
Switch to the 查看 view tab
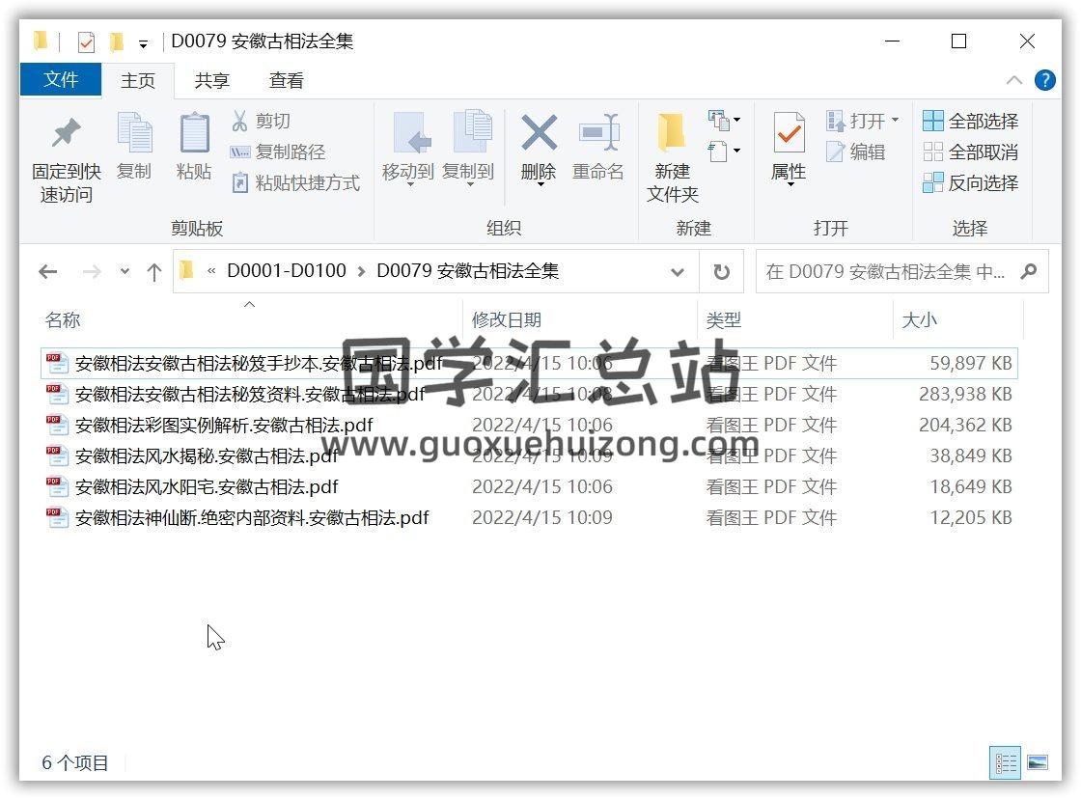click(286, 81)
